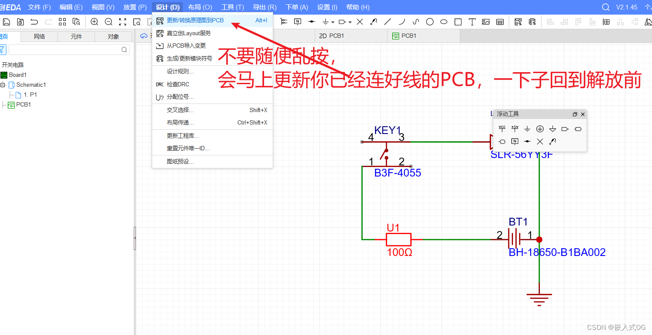Viewport: 652px width, 335px height.
Task: Open the 编辑 (E) menu
Action: point(71,7)
